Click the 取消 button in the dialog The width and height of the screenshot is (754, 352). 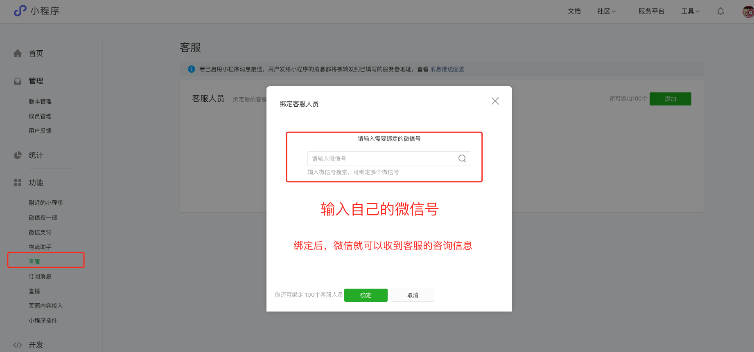(x=413, y=295)
